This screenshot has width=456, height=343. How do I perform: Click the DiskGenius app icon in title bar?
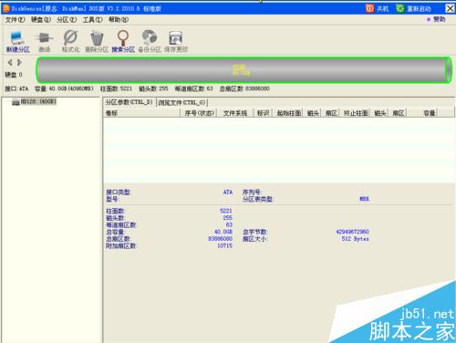(6, 8)
